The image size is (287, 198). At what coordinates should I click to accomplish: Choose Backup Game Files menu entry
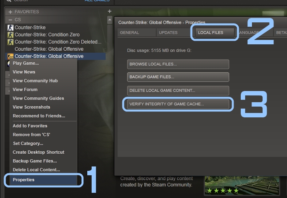(43, 161)
